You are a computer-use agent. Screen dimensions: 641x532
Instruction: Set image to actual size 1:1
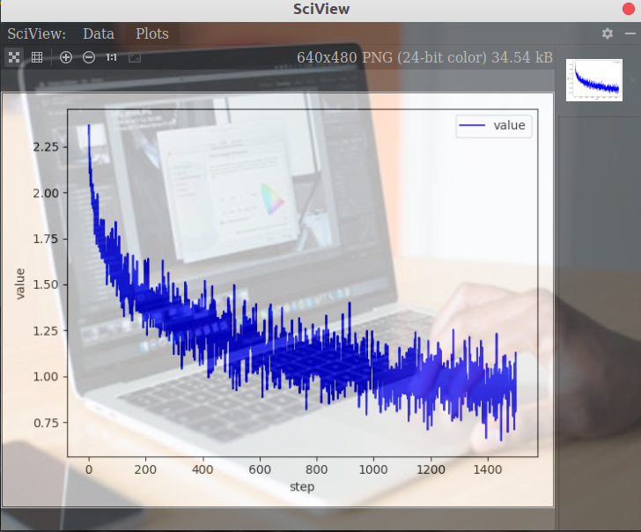111,57
